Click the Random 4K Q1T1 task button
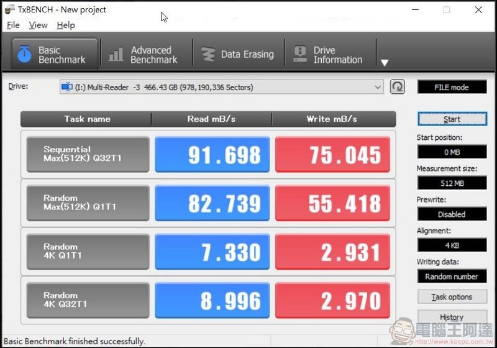Viewport: 497px width, 348px height. (88, 252)
